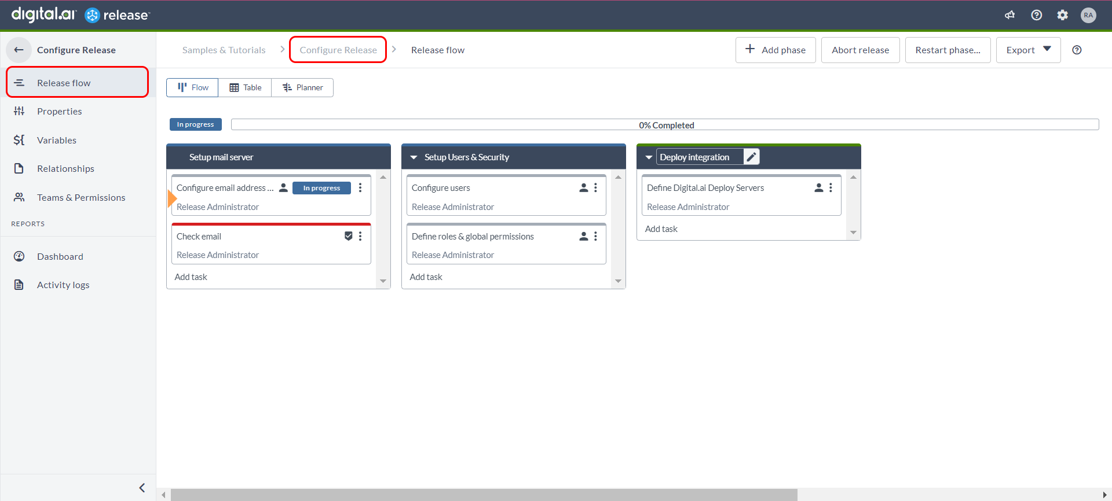The image size is (1112, 501).
Task: Click In progress badge on Configure email address task
Action: (x=321, y=187)
